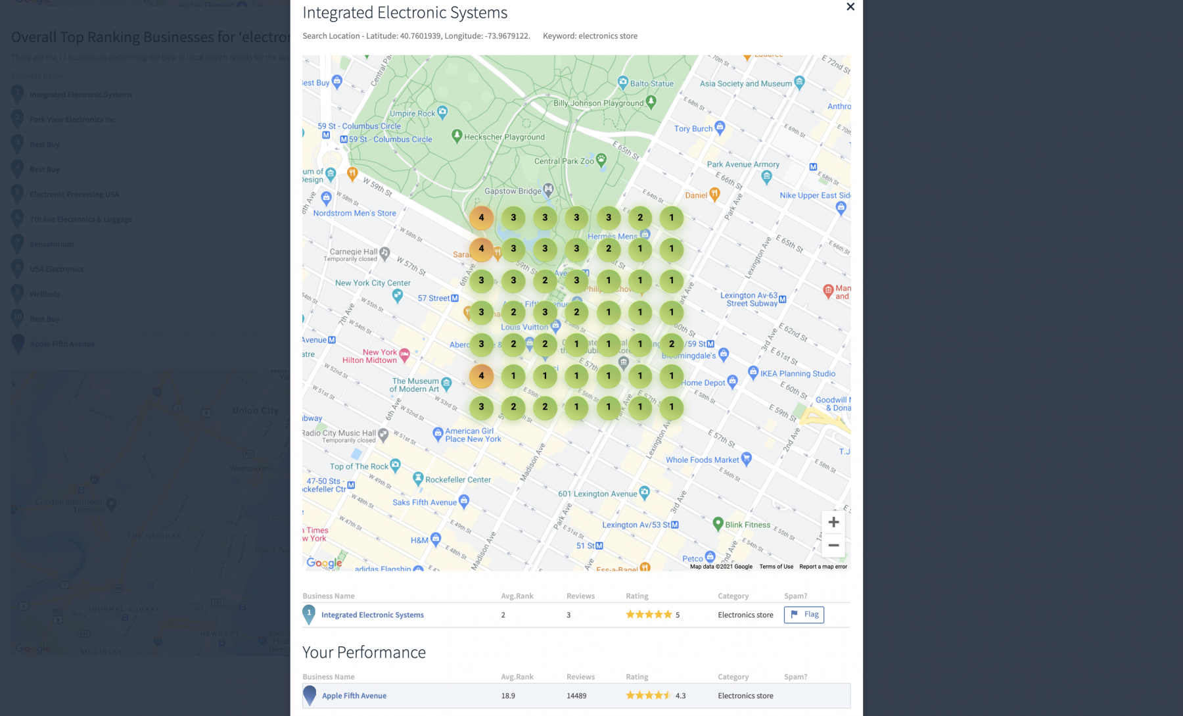Click the orange rank-4 marker near Carnegie Hall
The height and width of the screenshot is (716, 1183).
tap(481, 249)
